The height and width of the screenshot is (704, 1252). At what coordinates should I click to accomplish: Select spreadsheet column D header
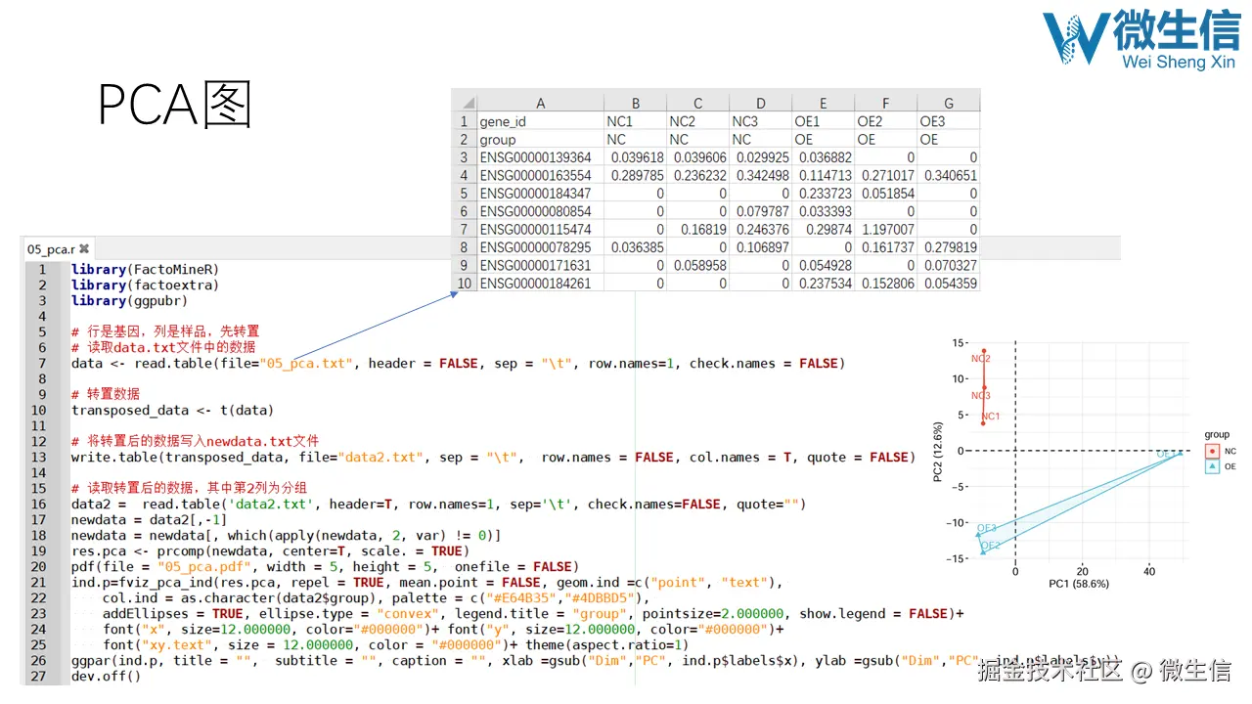pos(760,103)
